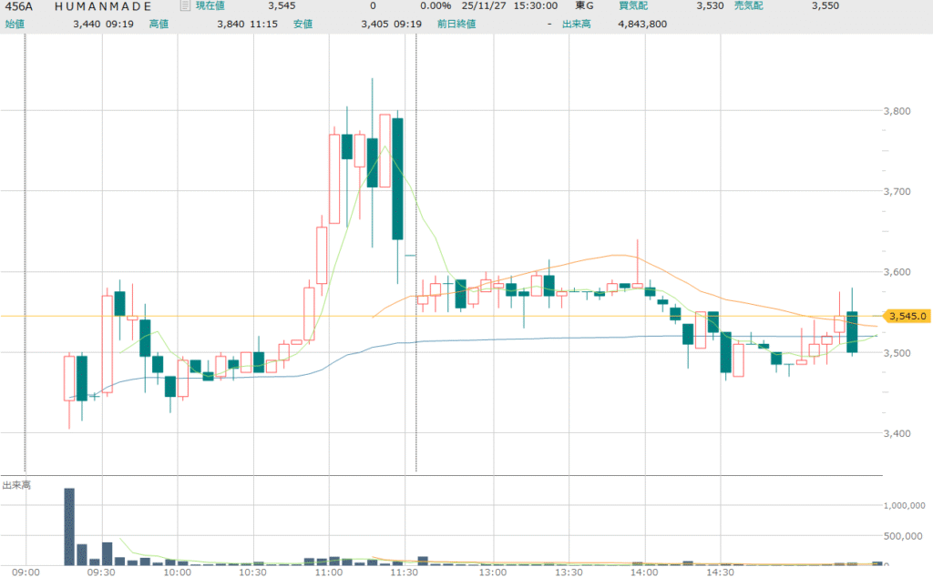Click the 4,843,800 total volume value
The width and height of the screenshot is (933, 577).
[642, 24]
